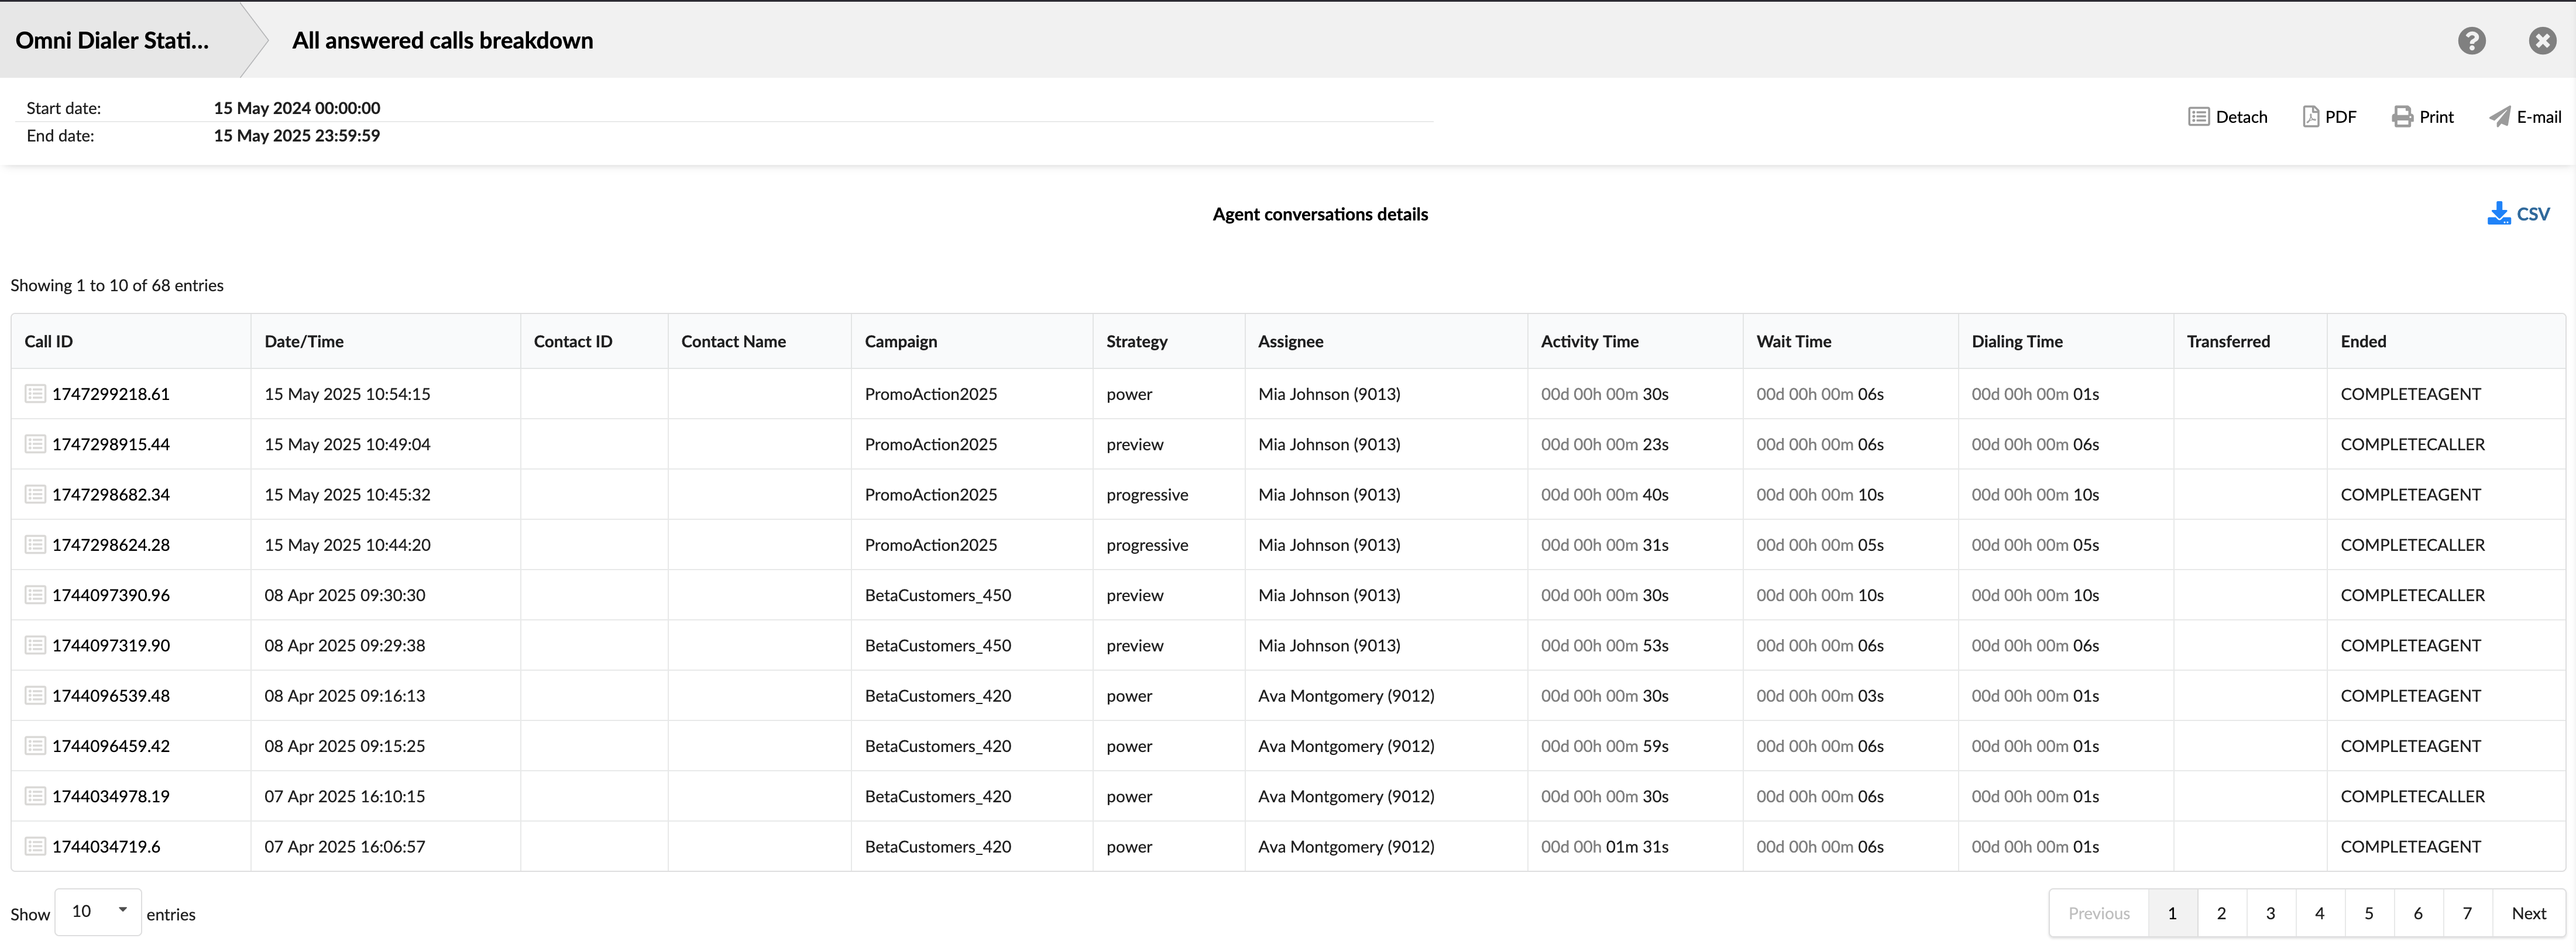Open details for call 1744097390.96
Viewport: 2576px width, 952px height.
35,594
